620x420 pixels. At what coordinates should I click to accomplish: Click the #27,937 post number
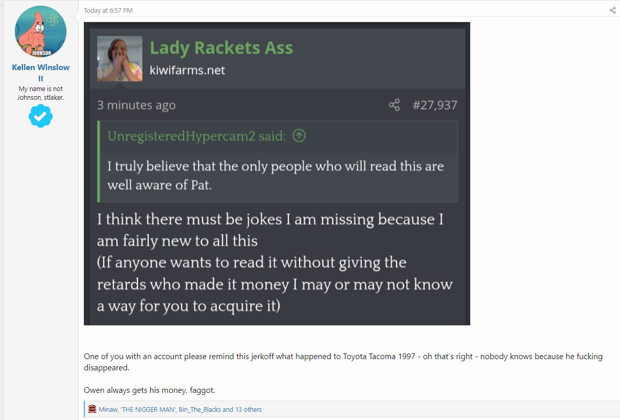(435, 105)
